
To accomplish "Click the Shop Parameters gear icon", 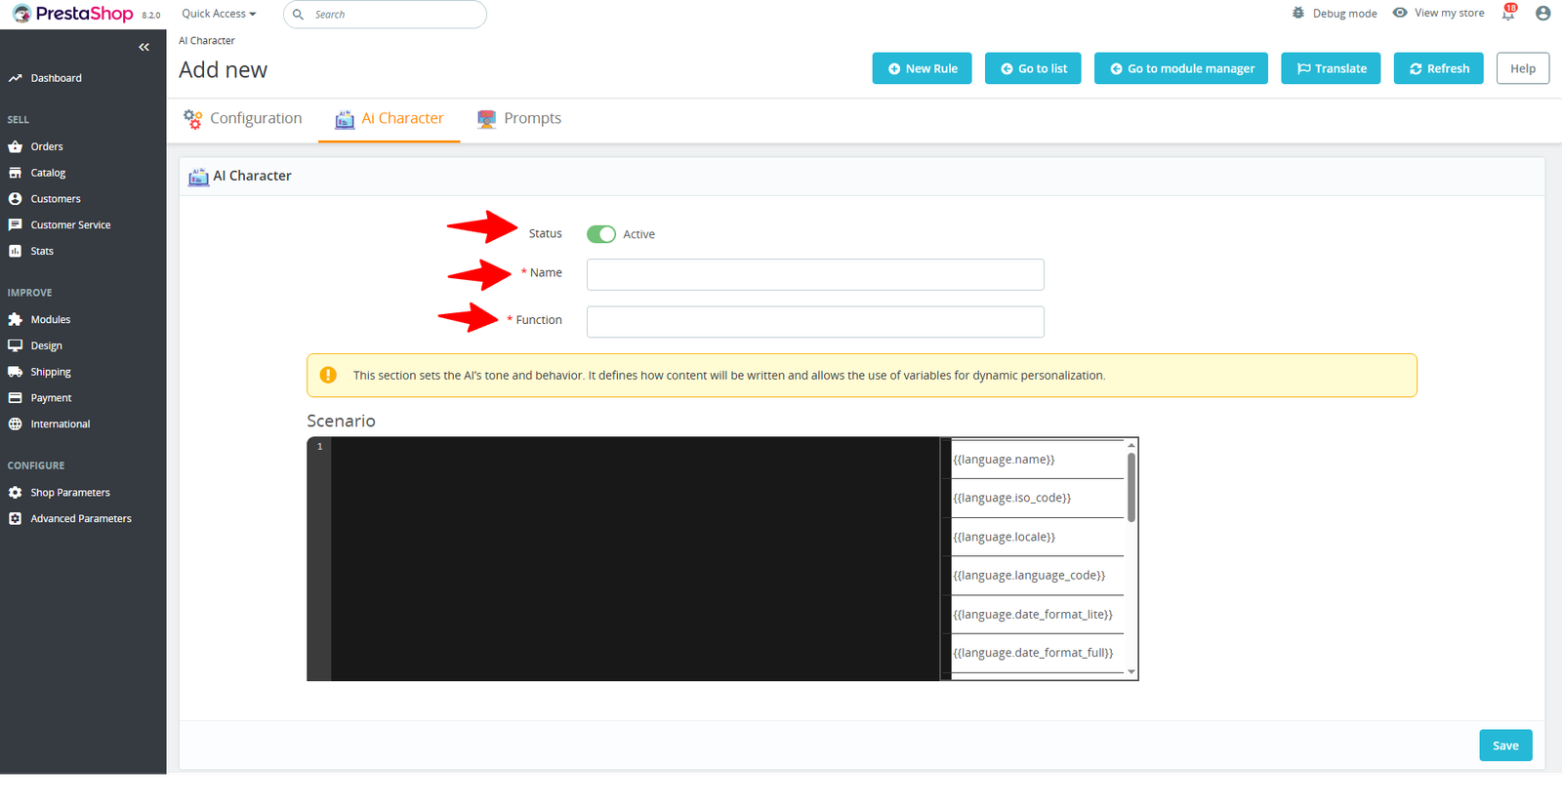I will click(15, 493).
